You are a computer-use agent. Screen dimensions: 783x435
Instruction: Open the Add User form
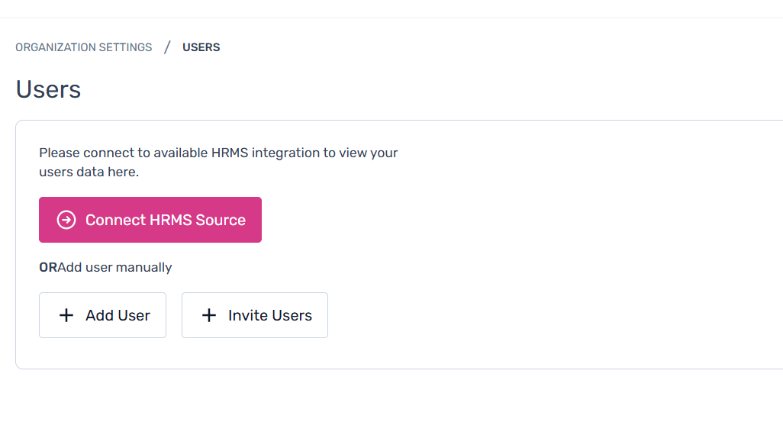click(x=102, y=315)
